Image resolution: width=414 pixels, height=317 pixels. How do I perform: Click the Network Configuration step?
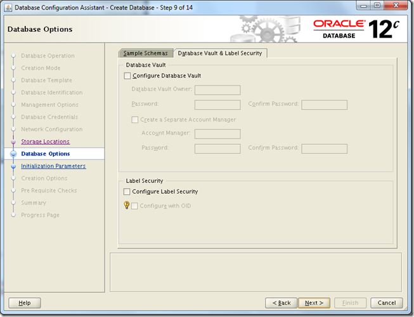point(52,129)
